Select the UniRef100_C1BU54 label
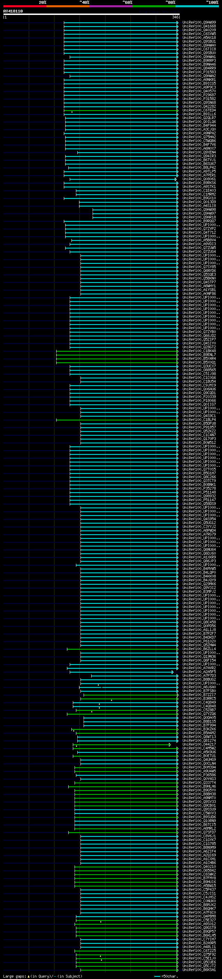This screenshot has width=222, height=979. point(199,381)
